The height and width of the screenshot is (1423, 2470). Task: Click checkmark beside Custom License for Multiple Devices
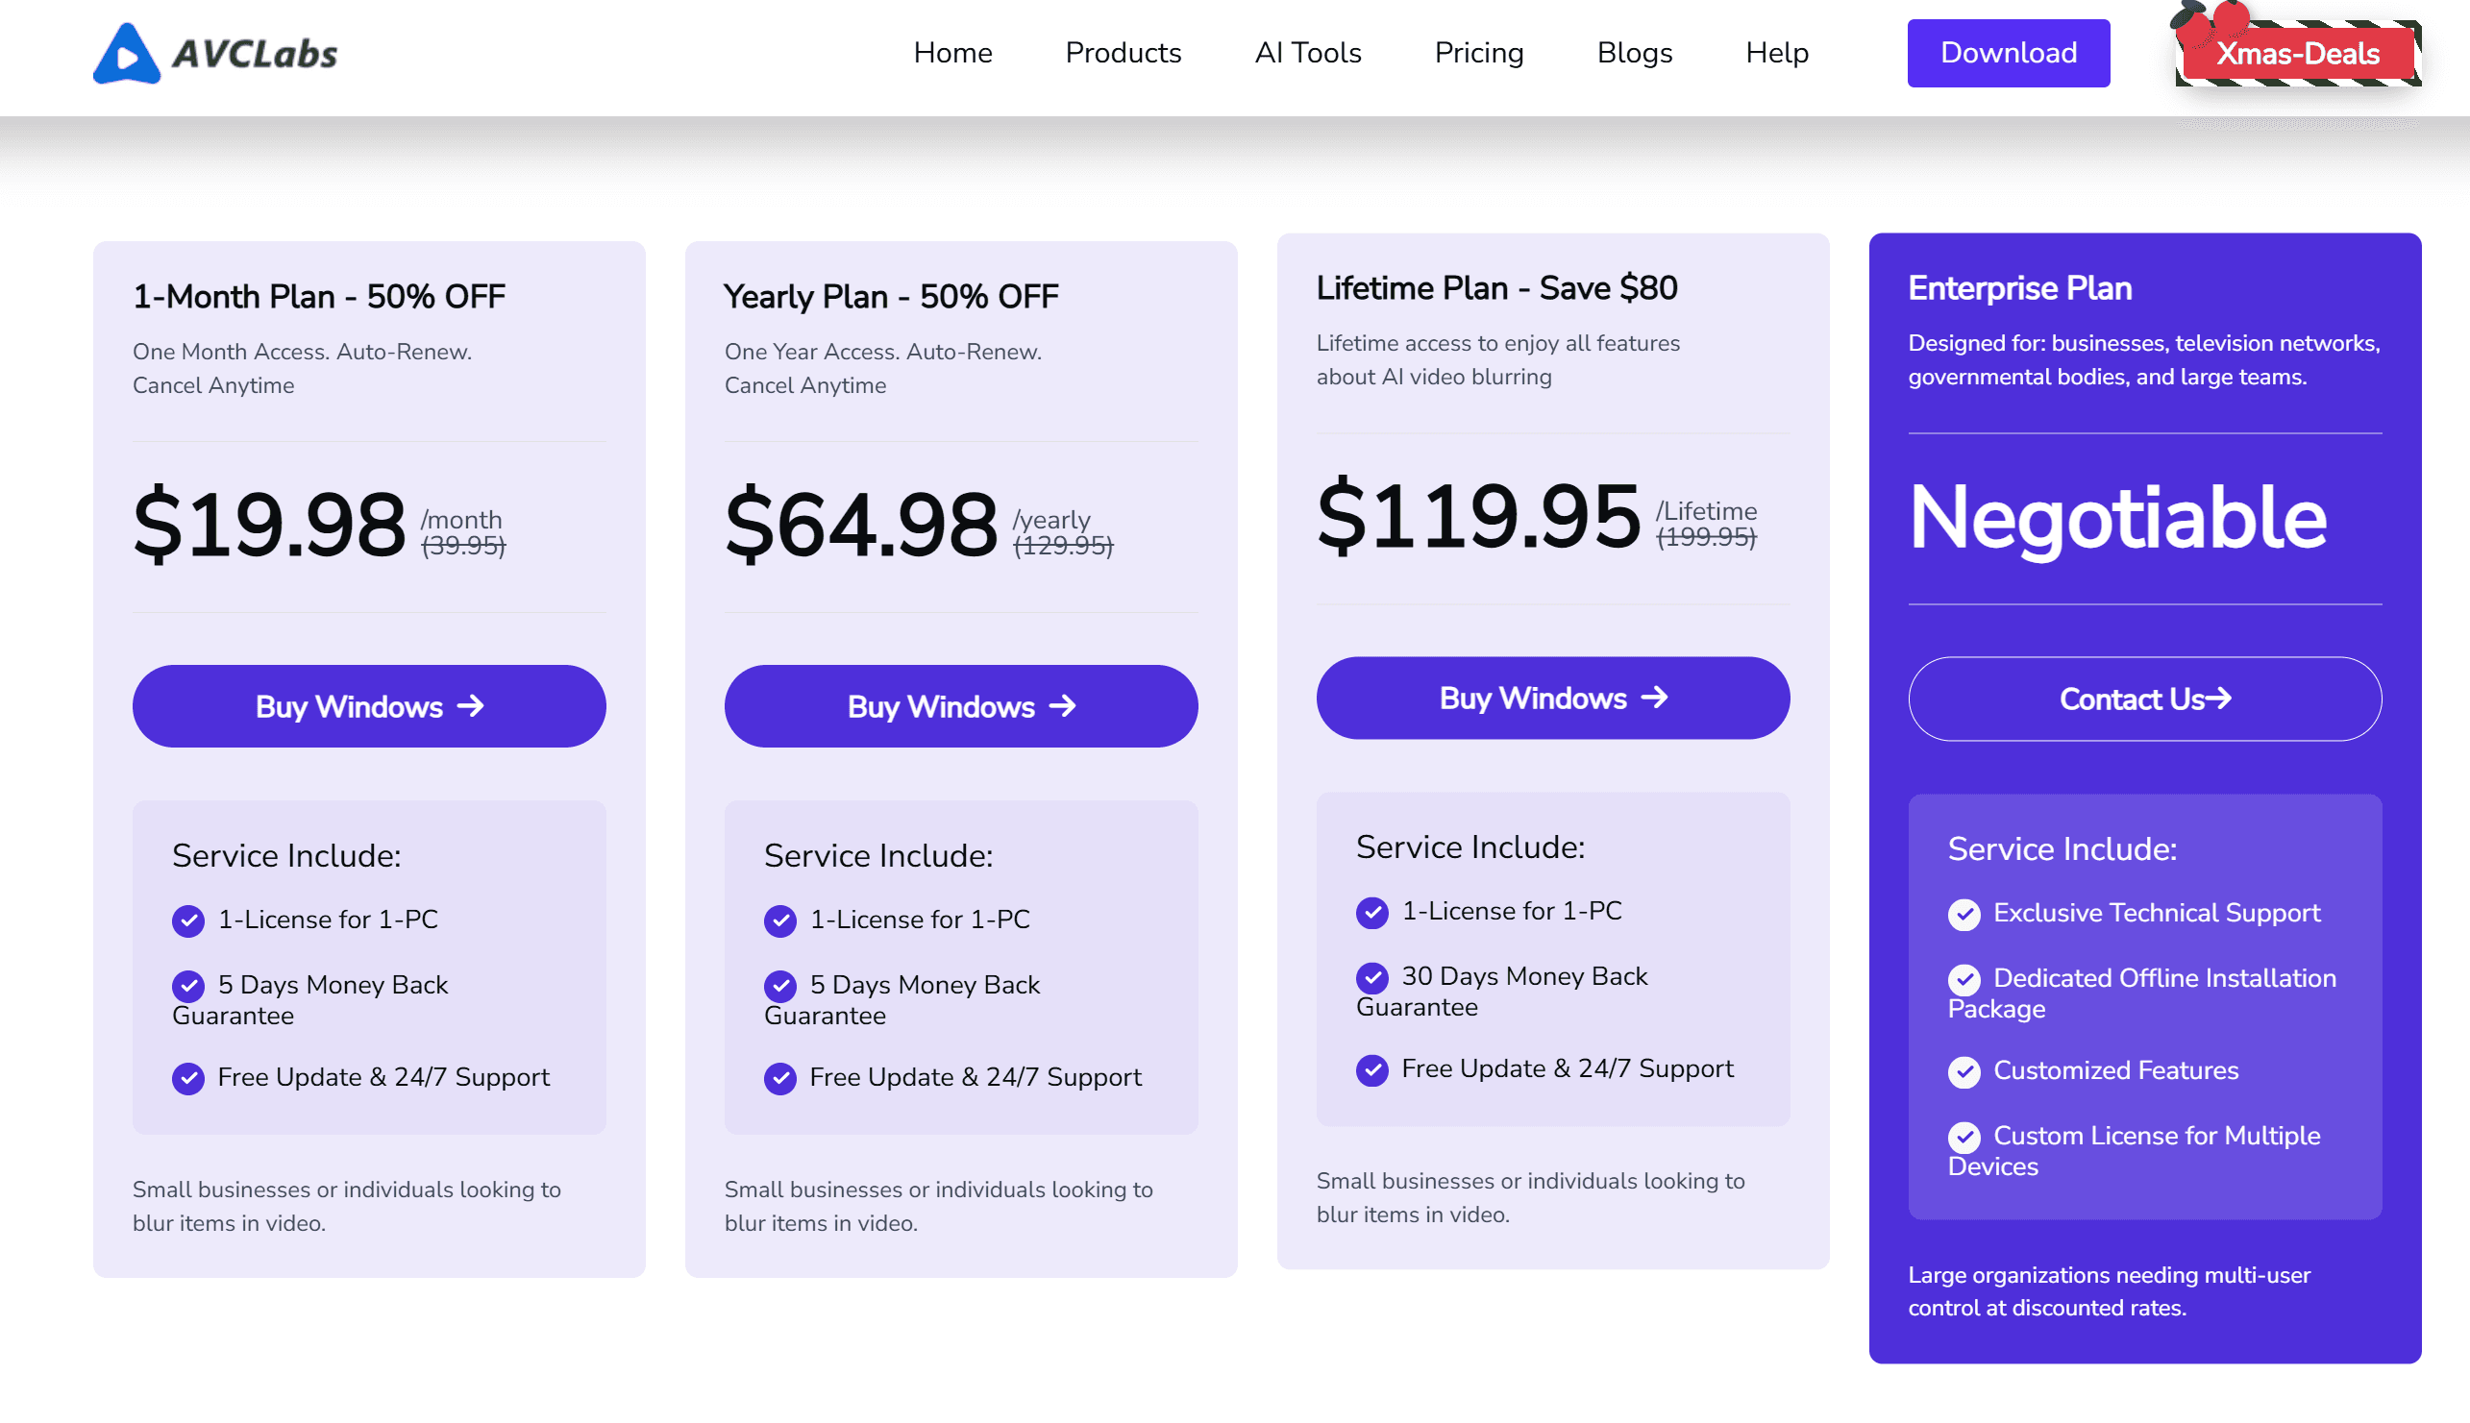[1963, 1137]
